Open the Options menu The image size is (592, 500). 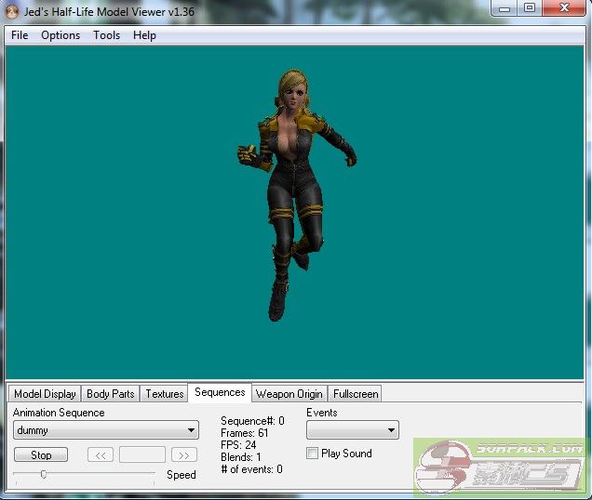(61, 35)
